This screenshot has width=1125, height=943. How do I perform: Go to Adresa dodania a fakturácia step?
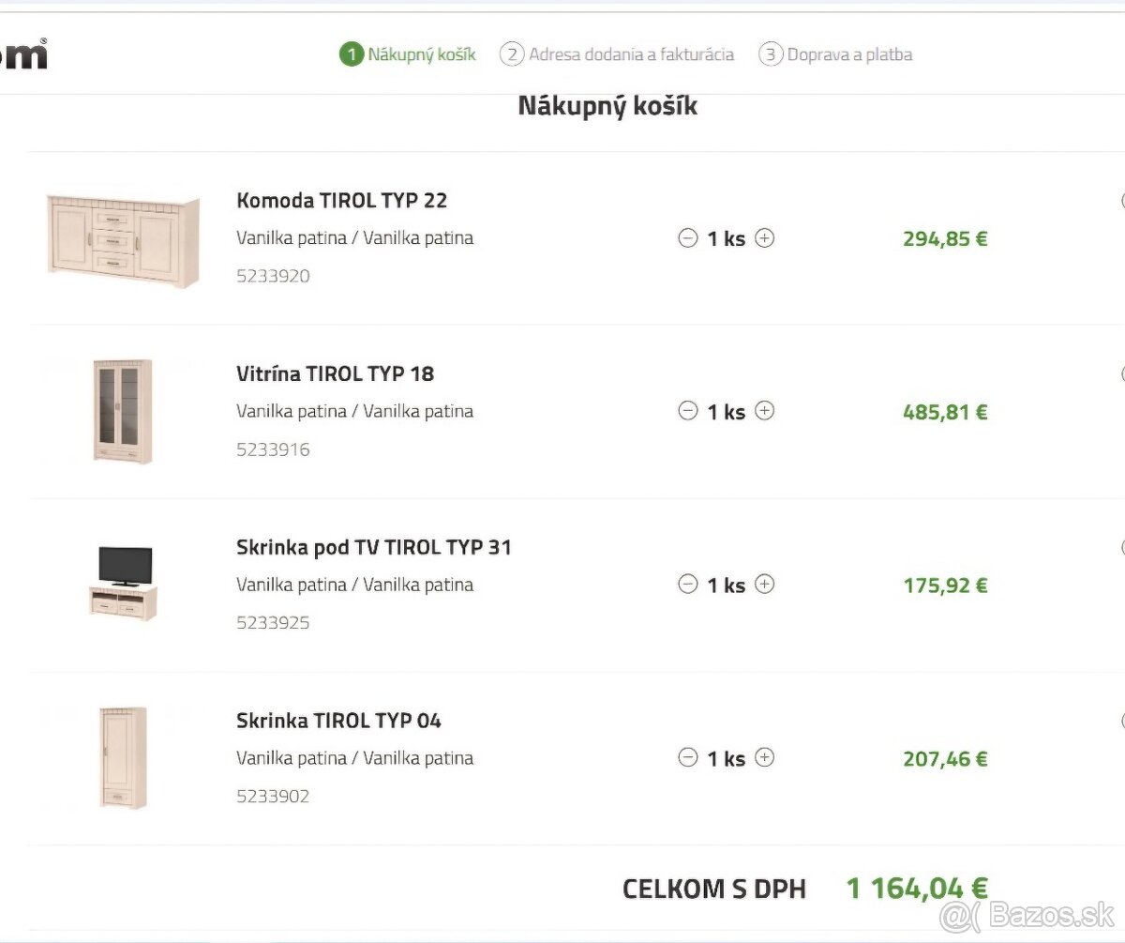(x=617, y=54)
